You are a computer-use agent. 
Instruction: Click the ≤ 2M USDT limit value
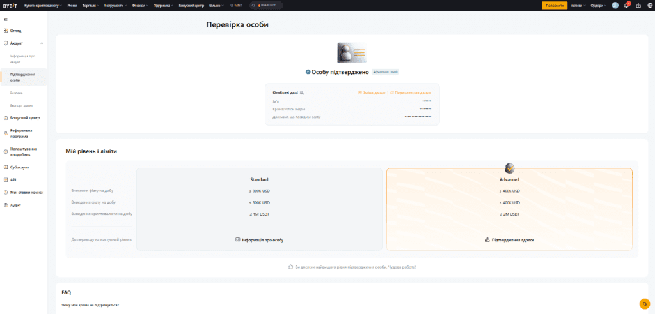click(x=510, y=214)
